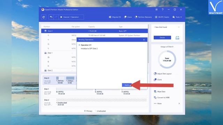This screenshot has height=125, width=223.
Task: Click the Disk 0 hard drive icon in list
Action: tap(45, 31)
